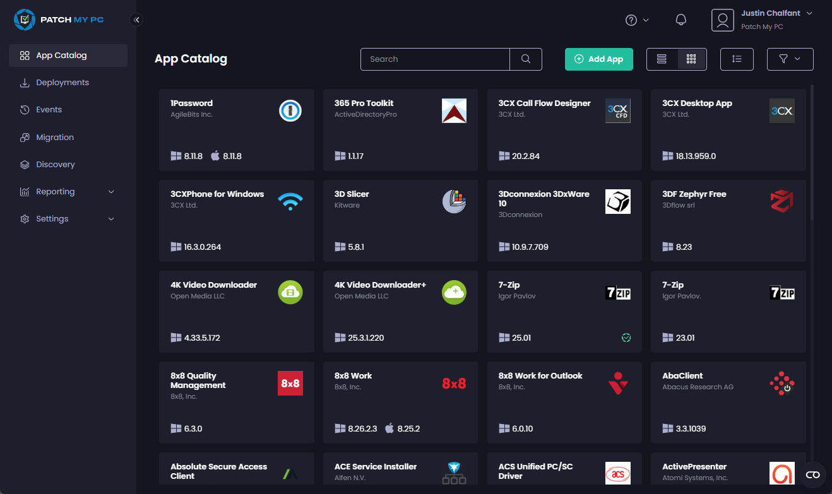The height and width of the screenshot is (494, 832).
Task: Click the 1Password app logo
Action: (290, 111)
